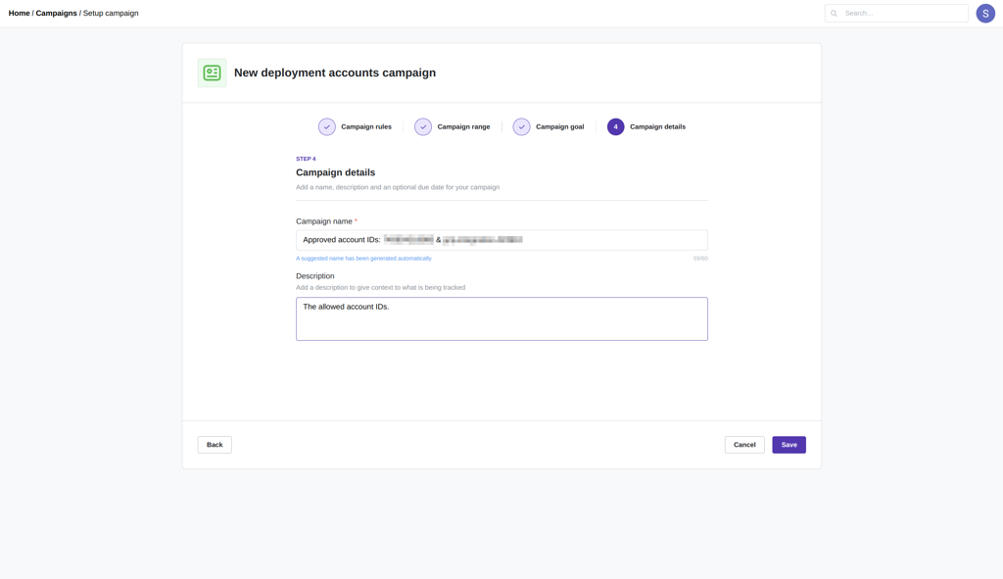Open Home breadcrumb link
The height and width of the screenshot is (579, 1003).
click(x=20, y=13)
